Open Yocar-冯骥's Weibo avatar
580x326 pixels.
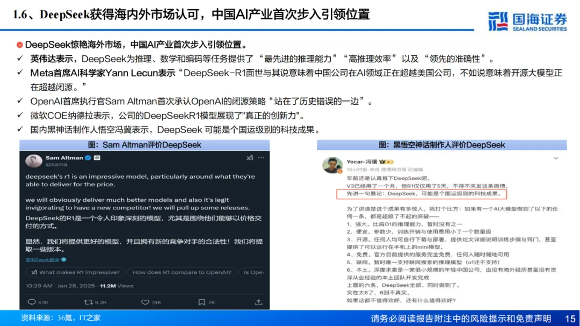point(332,165)
